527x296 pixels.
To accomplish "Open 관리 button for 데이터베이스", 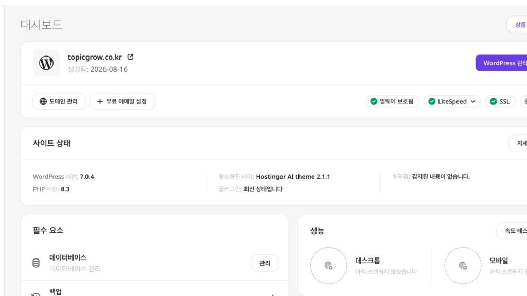I will [265, 263].
